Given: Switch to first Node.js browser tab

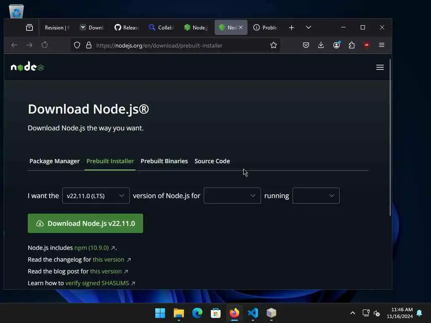Looking at the screenshot, I should coord(196,27).
